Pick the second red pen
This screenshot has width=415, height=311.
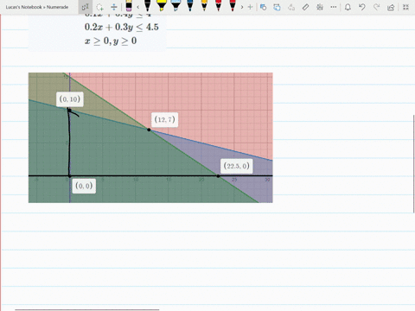pyautogui.click(x=233, y=5)
